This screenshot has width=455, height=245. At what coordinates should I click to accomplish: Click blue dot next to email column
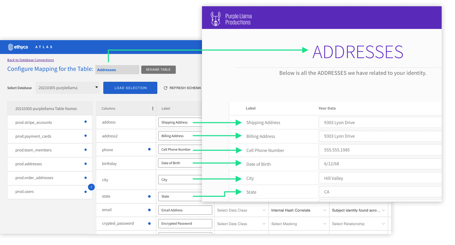coord(149,210)
